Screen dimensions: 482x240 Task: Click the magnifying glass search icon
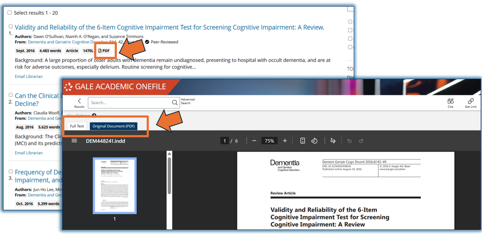175,103
